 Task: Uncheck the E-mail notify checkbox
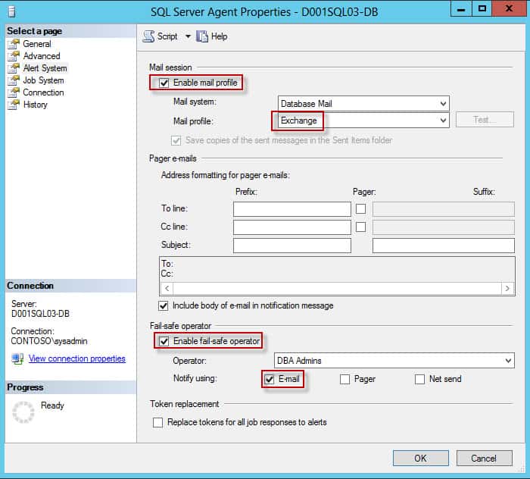pos(269,379)
